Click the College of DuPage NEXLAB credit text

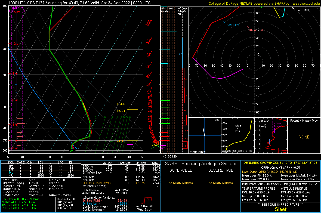(x=264, y=3)
